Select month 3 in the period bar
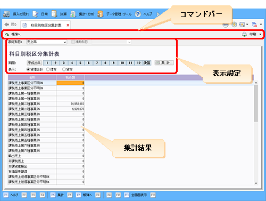Viewport: 266px width, 201px height. (64, 63)
